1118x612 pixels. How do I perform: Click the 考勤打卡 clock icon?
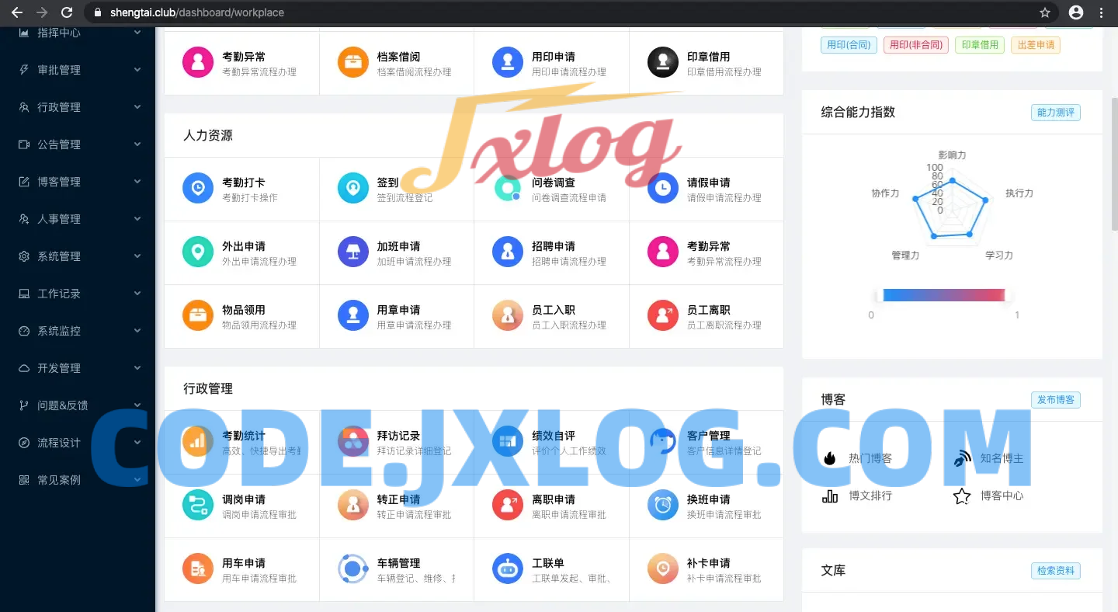pyautogui.click(x=198, y=189)
